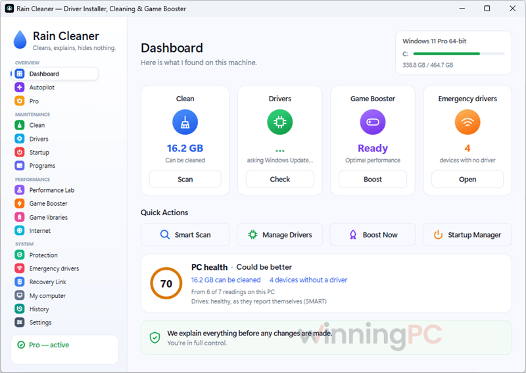Click the Internet globe icon
526x373 pixels.
[x=20, y=231]
